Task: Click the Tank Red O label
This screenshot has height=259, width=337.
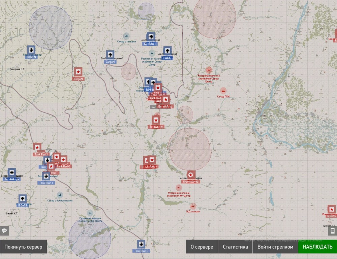Action: click(63, 166)
